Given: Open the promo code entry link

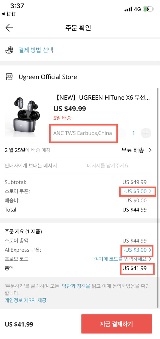Looking at the screenshot, I should coord(123,259).
